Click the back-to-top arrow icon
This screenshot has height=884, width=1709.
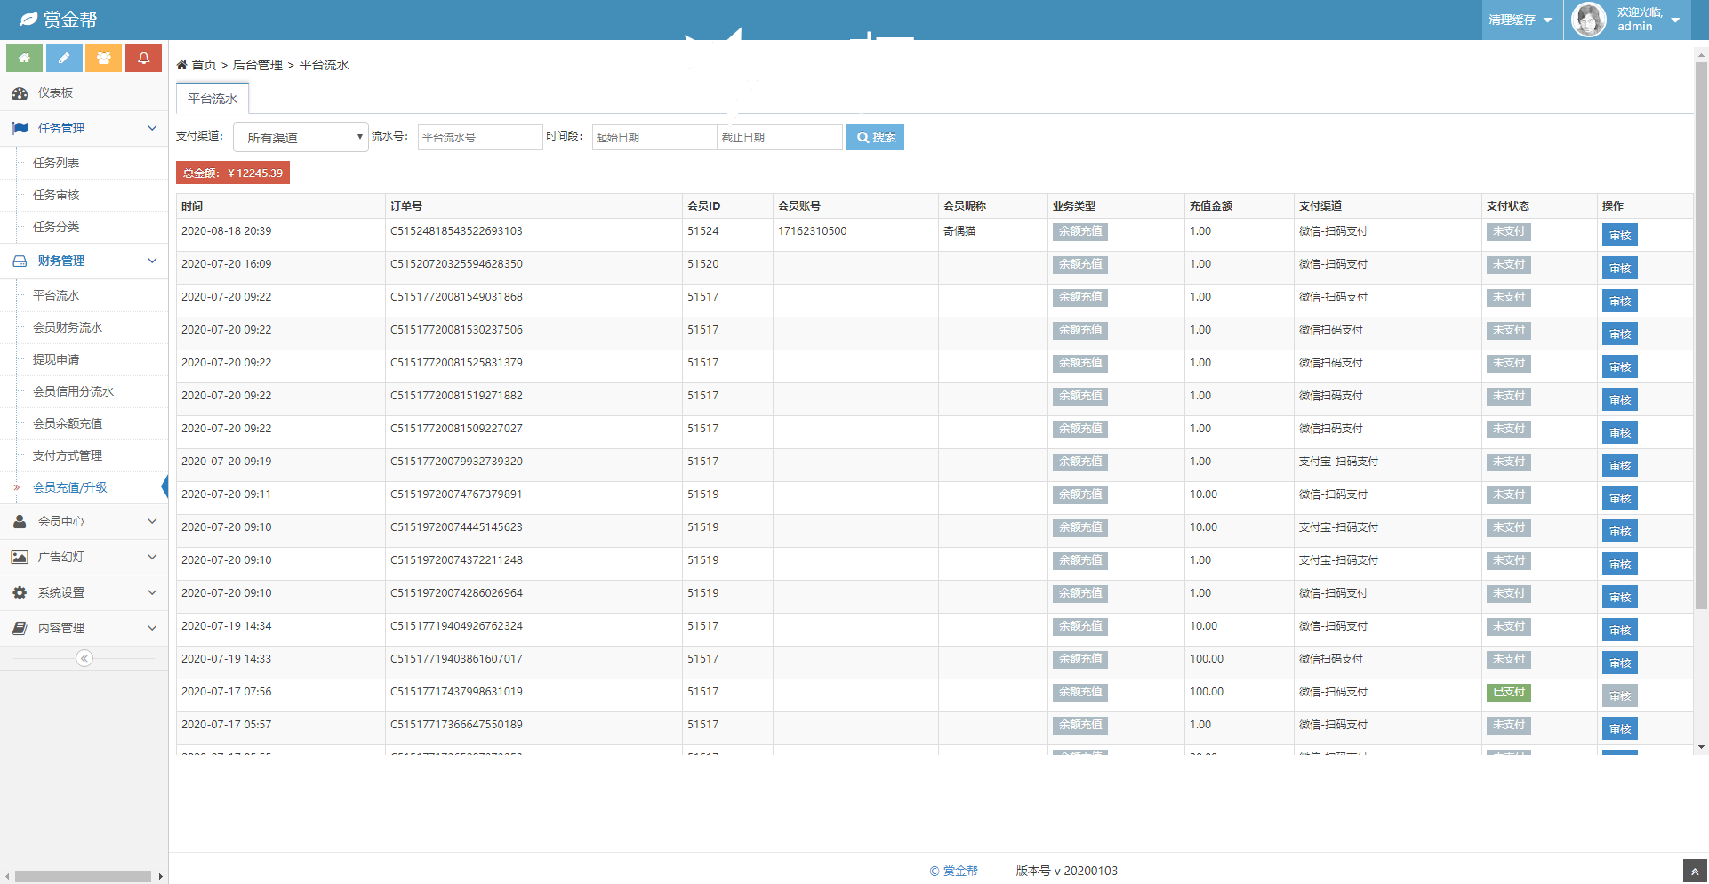tap(1695, 871)
